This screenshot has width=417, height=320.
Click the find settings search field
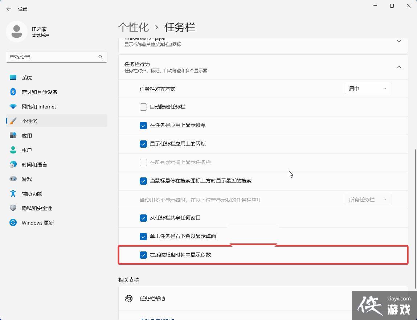point(56,57)
